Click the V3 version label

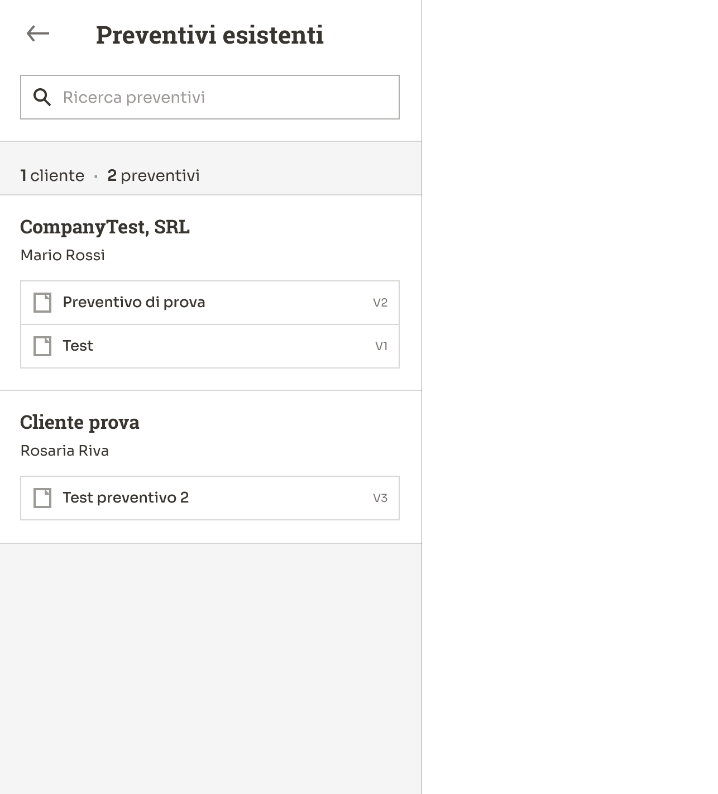[x=380, y=498]
